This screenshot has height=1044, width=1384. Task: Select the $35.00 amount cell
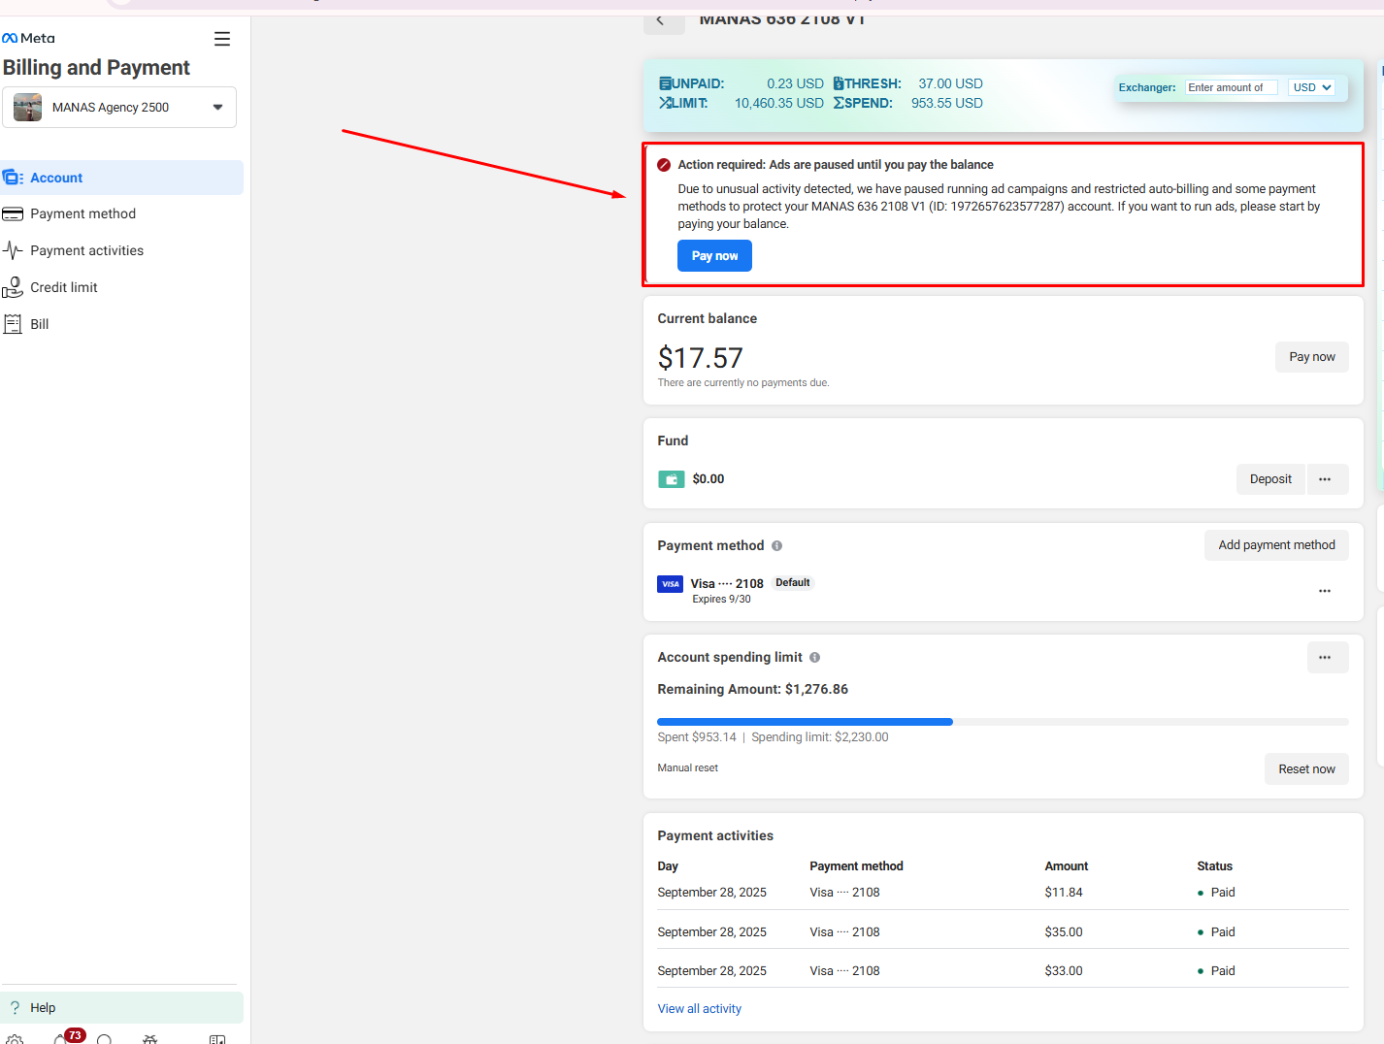(x=1064, y=932)
